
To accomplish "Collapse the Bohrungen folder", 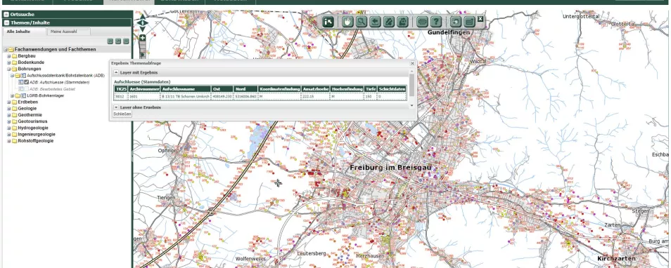I will coord(9,69).
